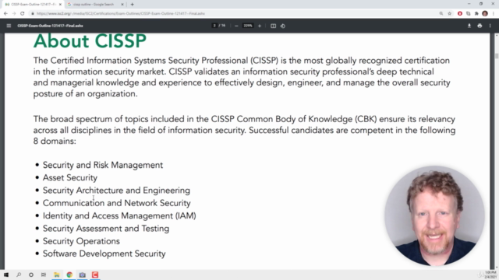
Task: Click Security Architecture and Engineering bullet
Action: [x=116, y=191]
